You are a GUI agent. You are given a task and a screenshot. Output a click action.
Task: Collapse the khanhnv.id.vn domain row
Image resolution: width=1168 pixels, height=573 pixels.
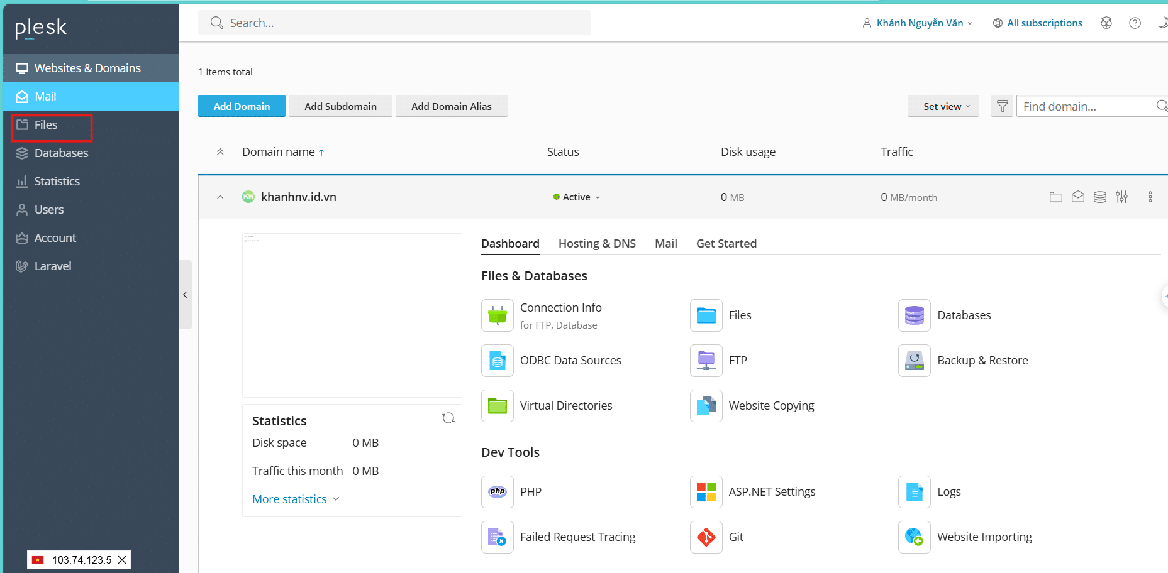coord(220,197)
